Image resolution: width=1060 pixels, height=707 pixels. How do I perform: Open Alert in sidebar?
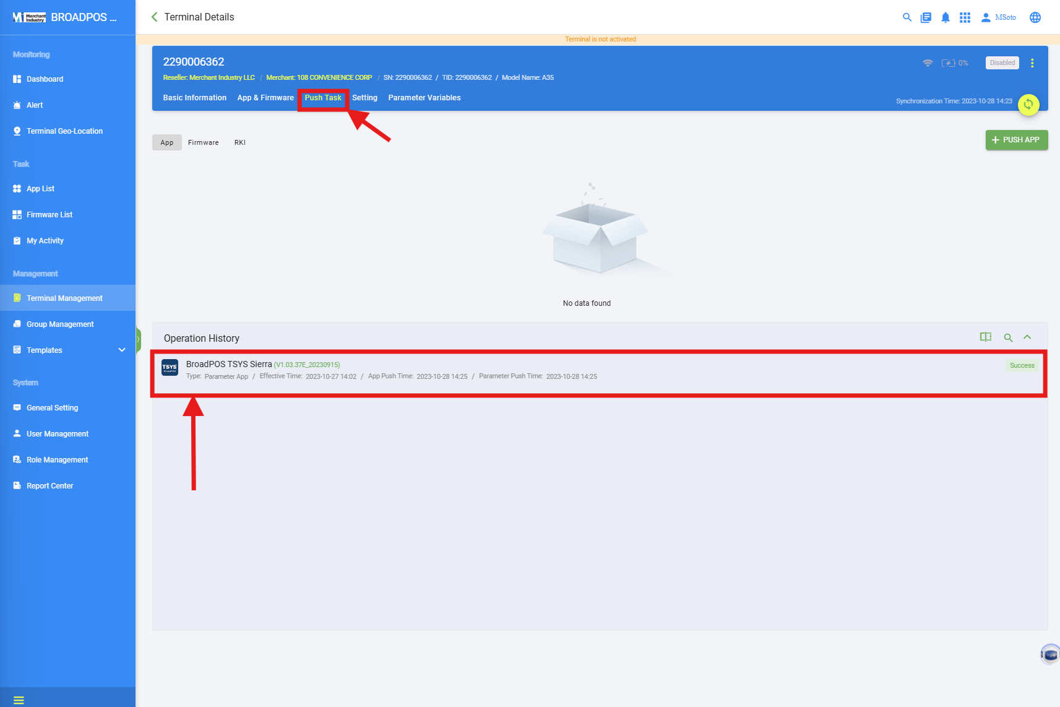tap(67, 105)
